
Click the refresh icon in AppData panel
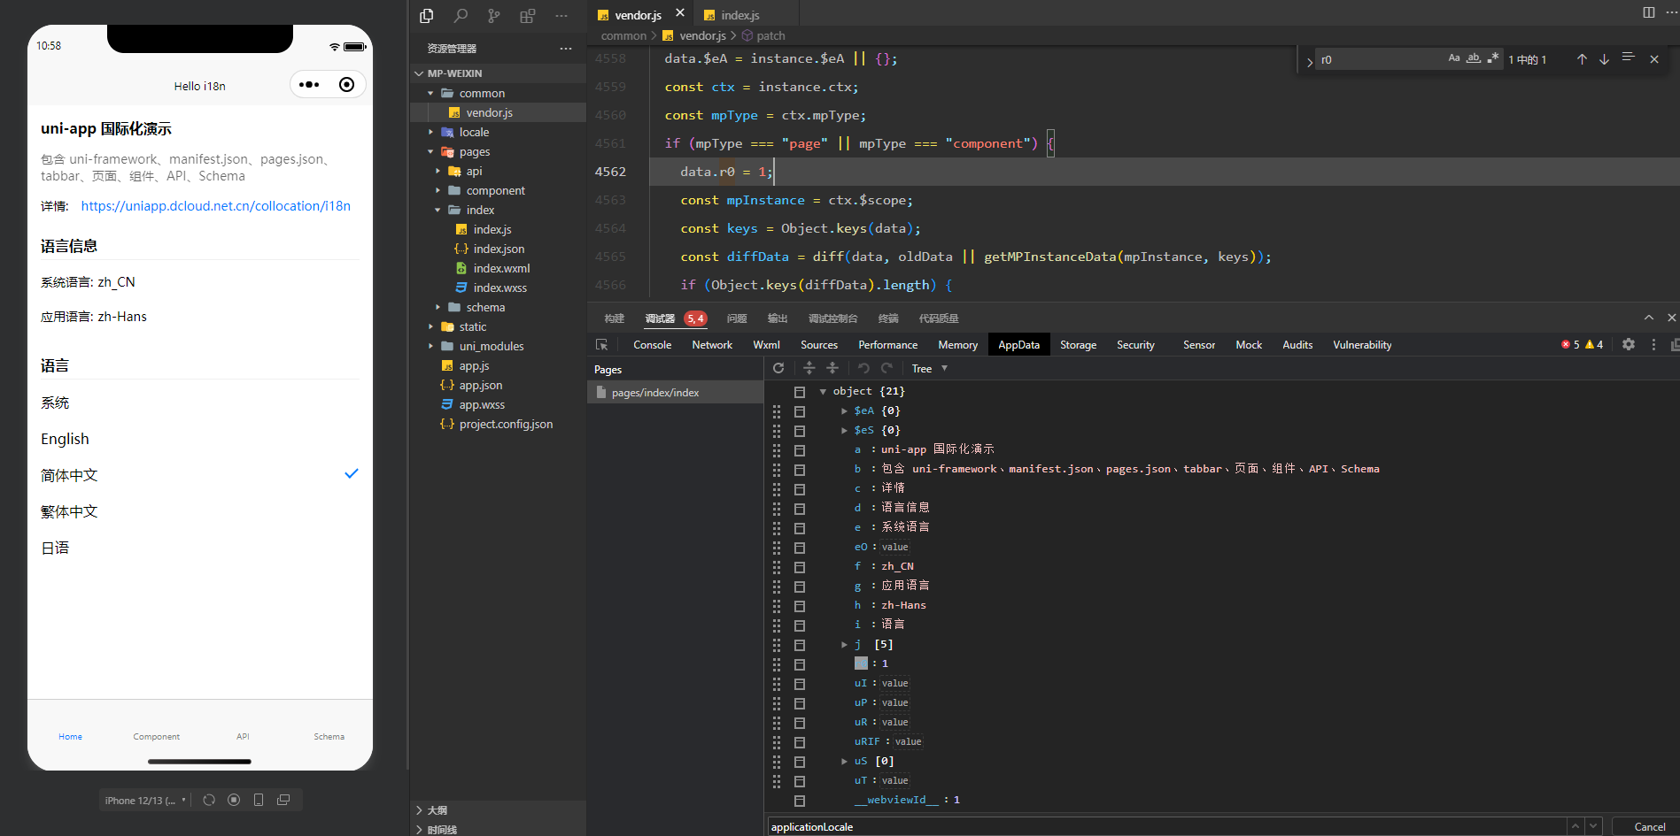(x=778, y=368)
